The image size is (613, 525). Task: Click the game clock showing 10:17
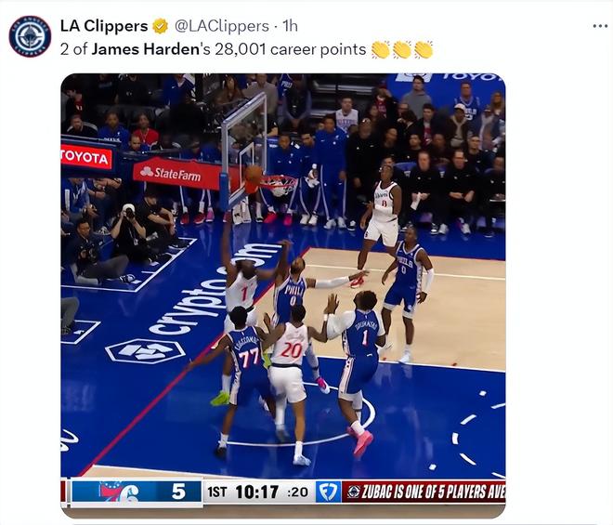tap(257, 492)
